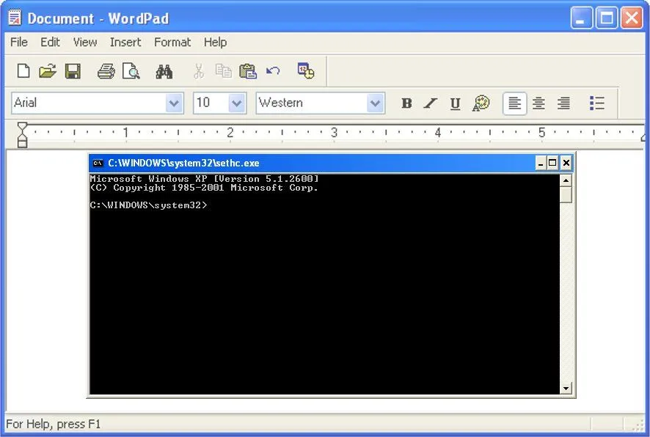This screenshot has height=437, width=650.
Task: Click the Save floppy disk icon
Action: pos(73,70)
